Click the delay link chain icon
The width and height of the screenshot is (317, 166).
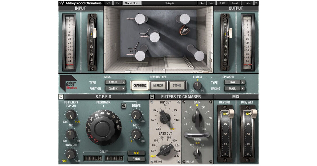[136, 153]
